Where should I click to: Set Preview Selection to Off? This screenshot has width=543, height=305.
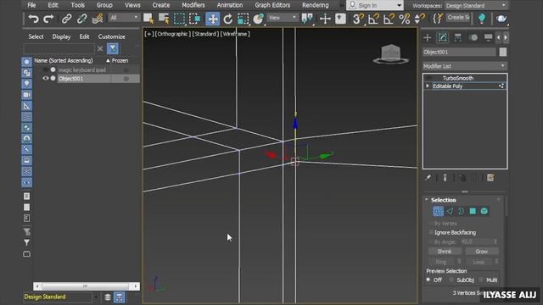(428, 280)
